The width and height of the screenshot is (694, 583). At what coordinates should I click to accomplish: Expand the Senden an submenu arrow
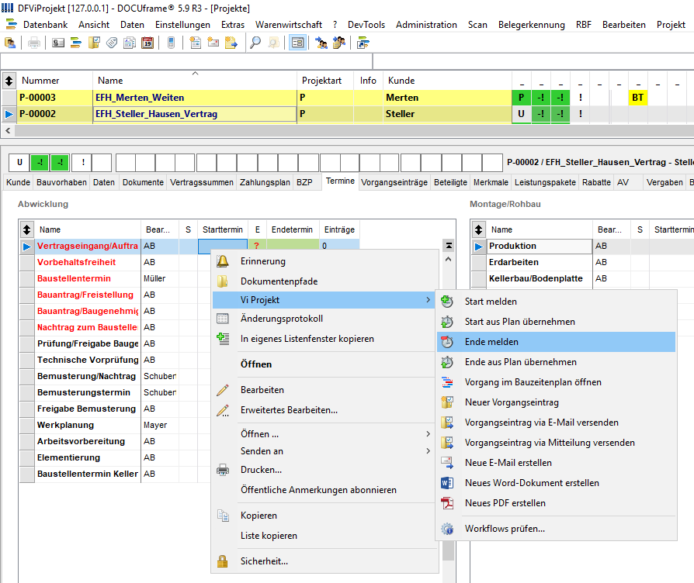428,451
